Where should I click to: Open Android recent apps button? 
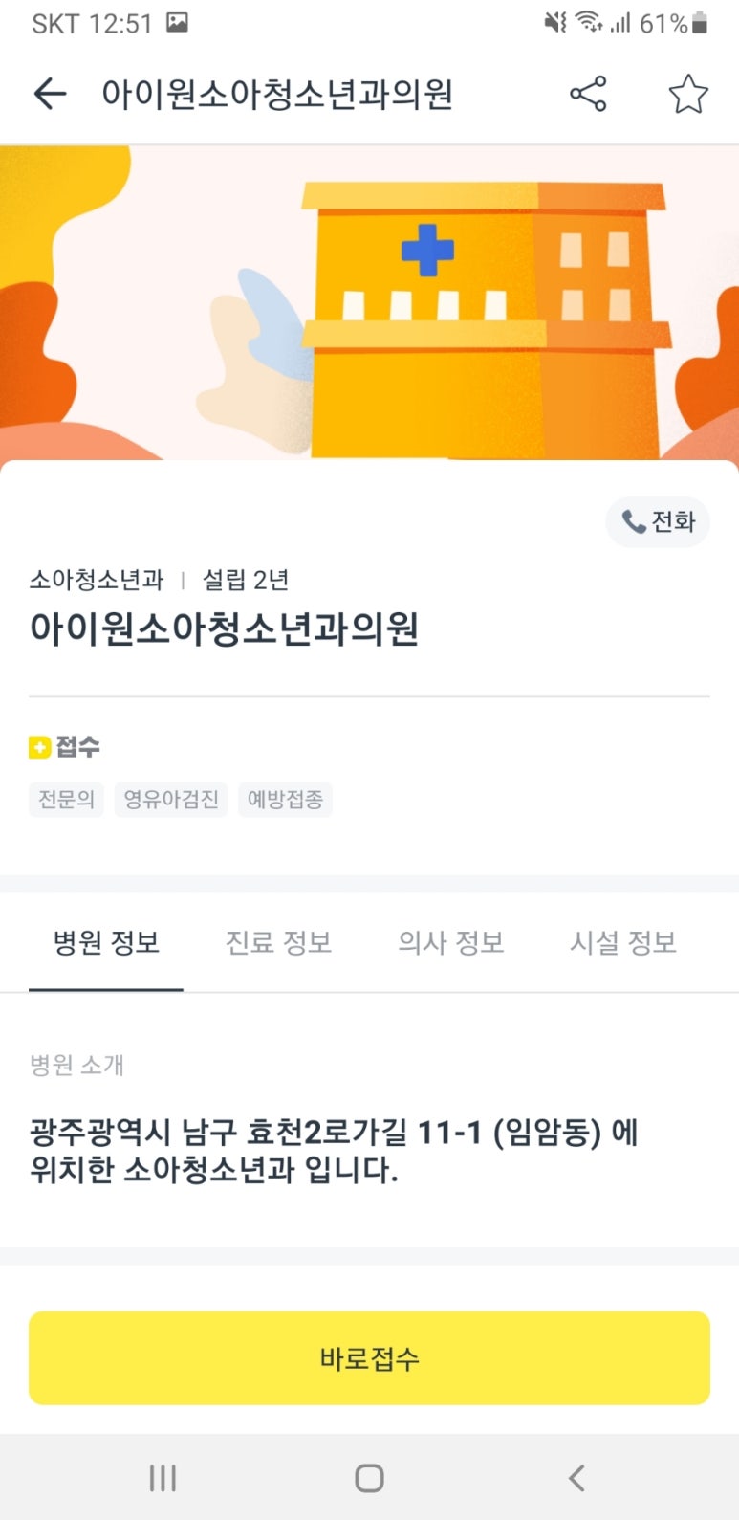click(x=163, y=1478)
